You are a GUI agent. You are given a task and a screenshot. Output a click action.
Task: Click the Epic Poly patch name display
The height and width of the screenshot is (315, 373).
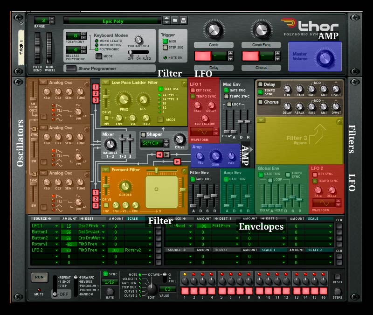112,21
